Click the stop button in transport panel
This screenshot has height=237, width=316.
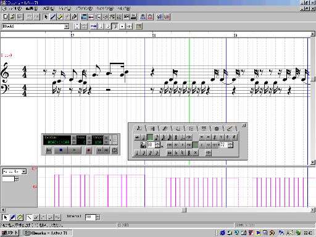click(x=60, y=151)
